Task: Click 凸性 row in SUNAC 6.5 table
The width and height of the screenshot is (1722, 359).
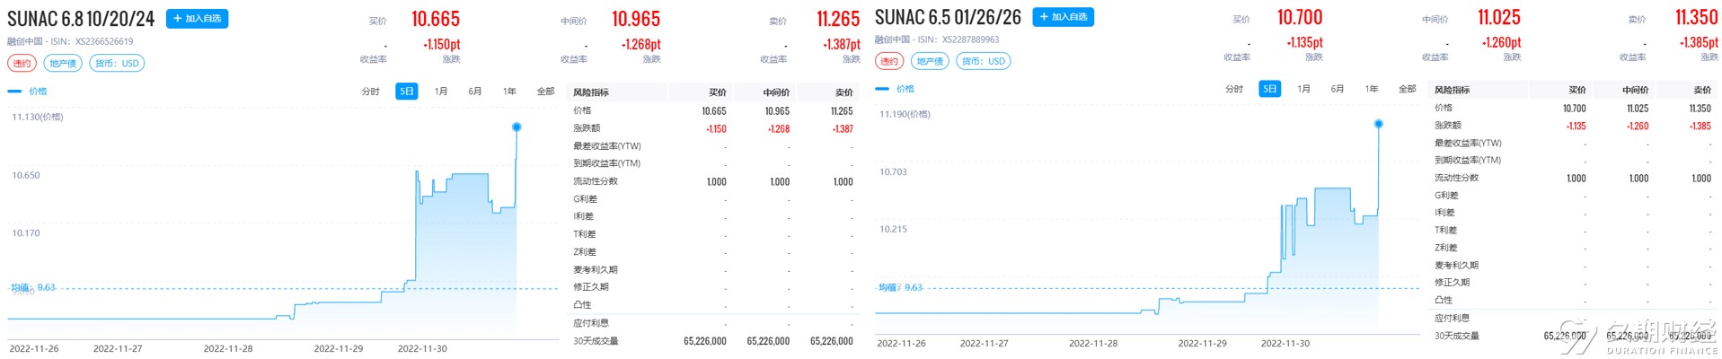Action: pos(1574,300)
